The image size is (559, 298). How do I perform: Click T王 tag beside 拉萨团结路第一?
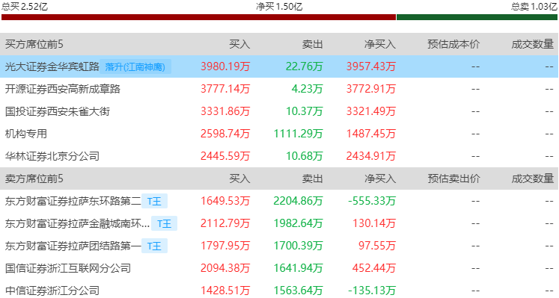click(154, 246)
